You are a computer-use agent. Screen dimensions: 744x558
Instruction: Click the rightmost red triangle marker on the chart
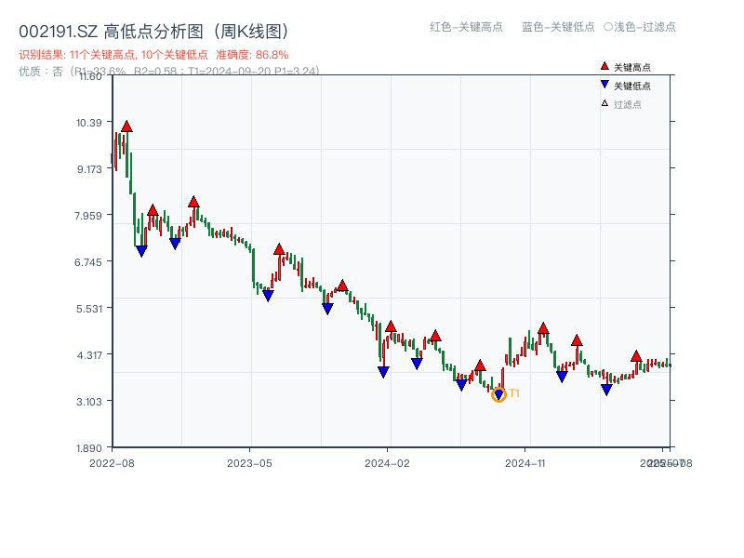pos(635,356)
